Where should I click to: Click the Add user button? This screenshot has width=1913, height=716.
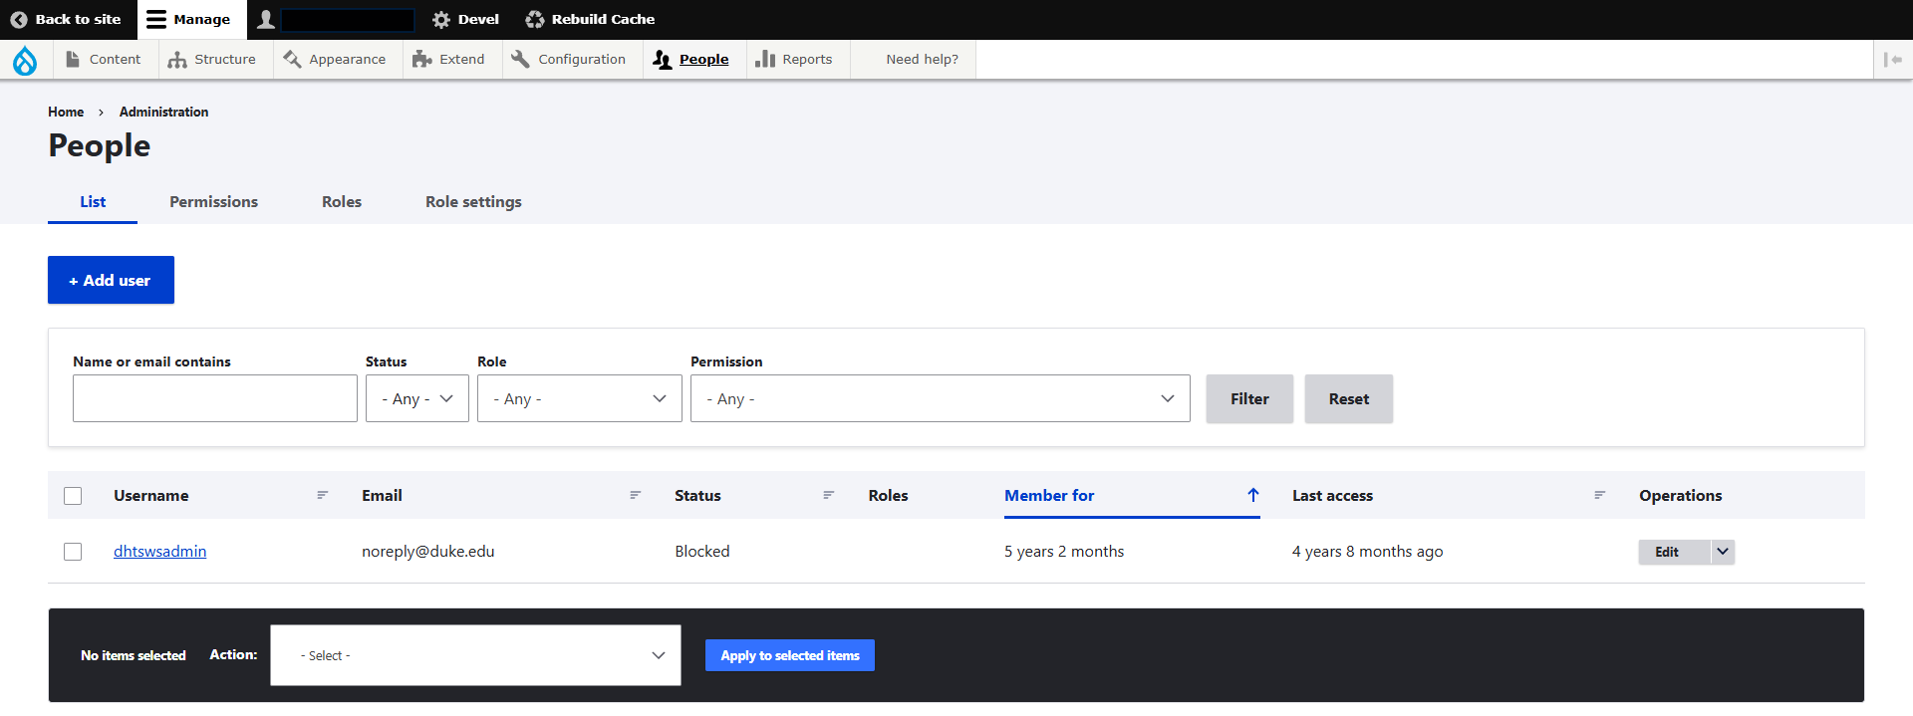click(111, 280)
